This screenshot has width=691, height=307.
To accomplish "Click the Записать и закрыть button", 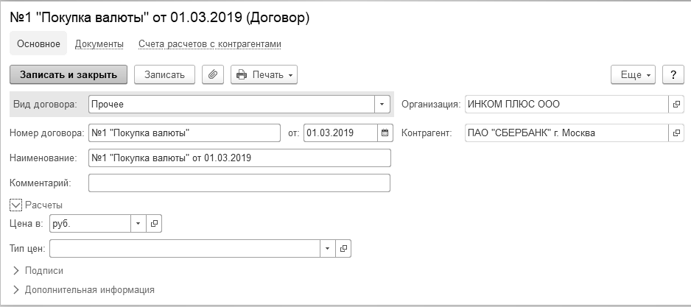I will click(x=69, y=74).
